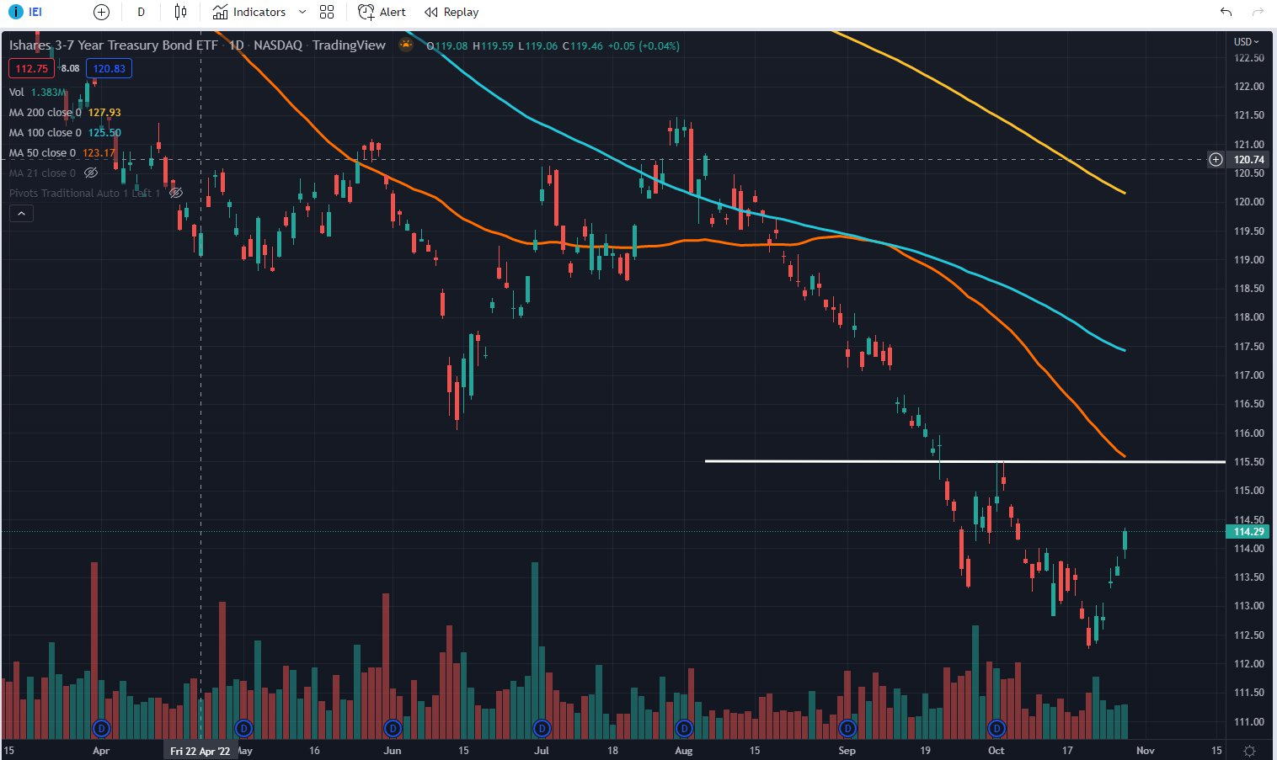Click the August dividend D marker

click(x=684, y=728)
